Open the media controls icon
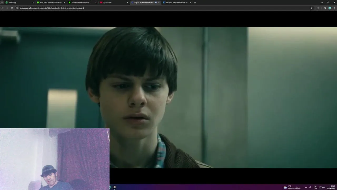This screenshot has height=190, width=337. click(325, 8)
